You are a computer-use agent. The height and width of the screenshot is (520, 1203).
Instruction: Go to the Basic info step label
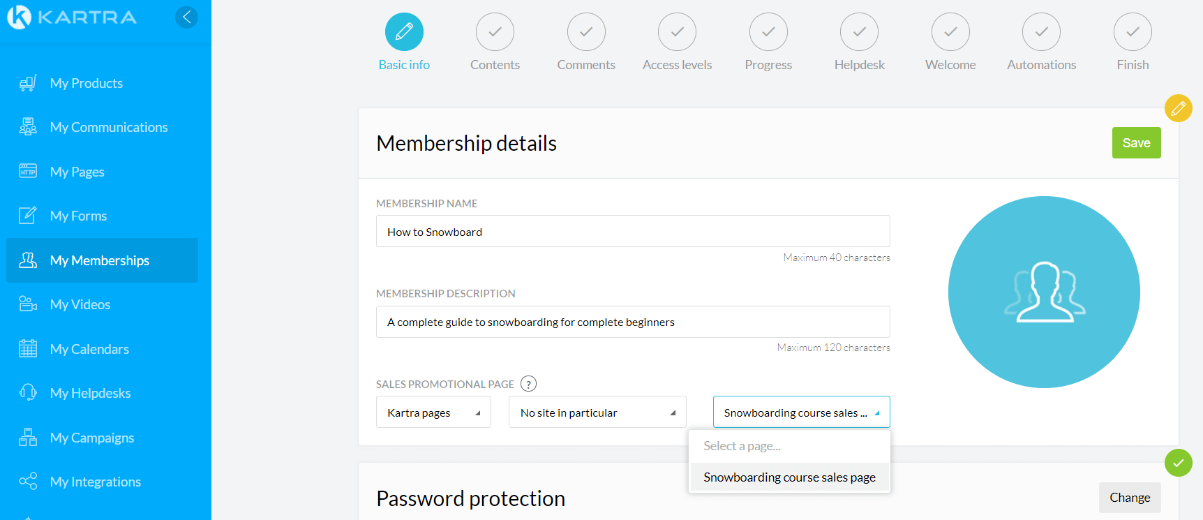pos(404,65)
